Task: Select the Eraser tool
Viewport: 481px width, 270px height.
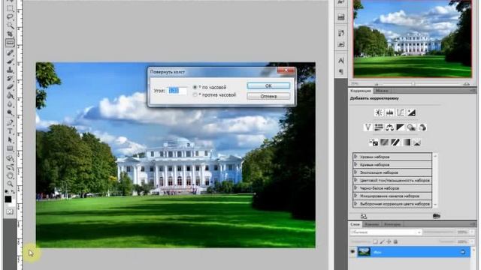Action: pos(10,87)
